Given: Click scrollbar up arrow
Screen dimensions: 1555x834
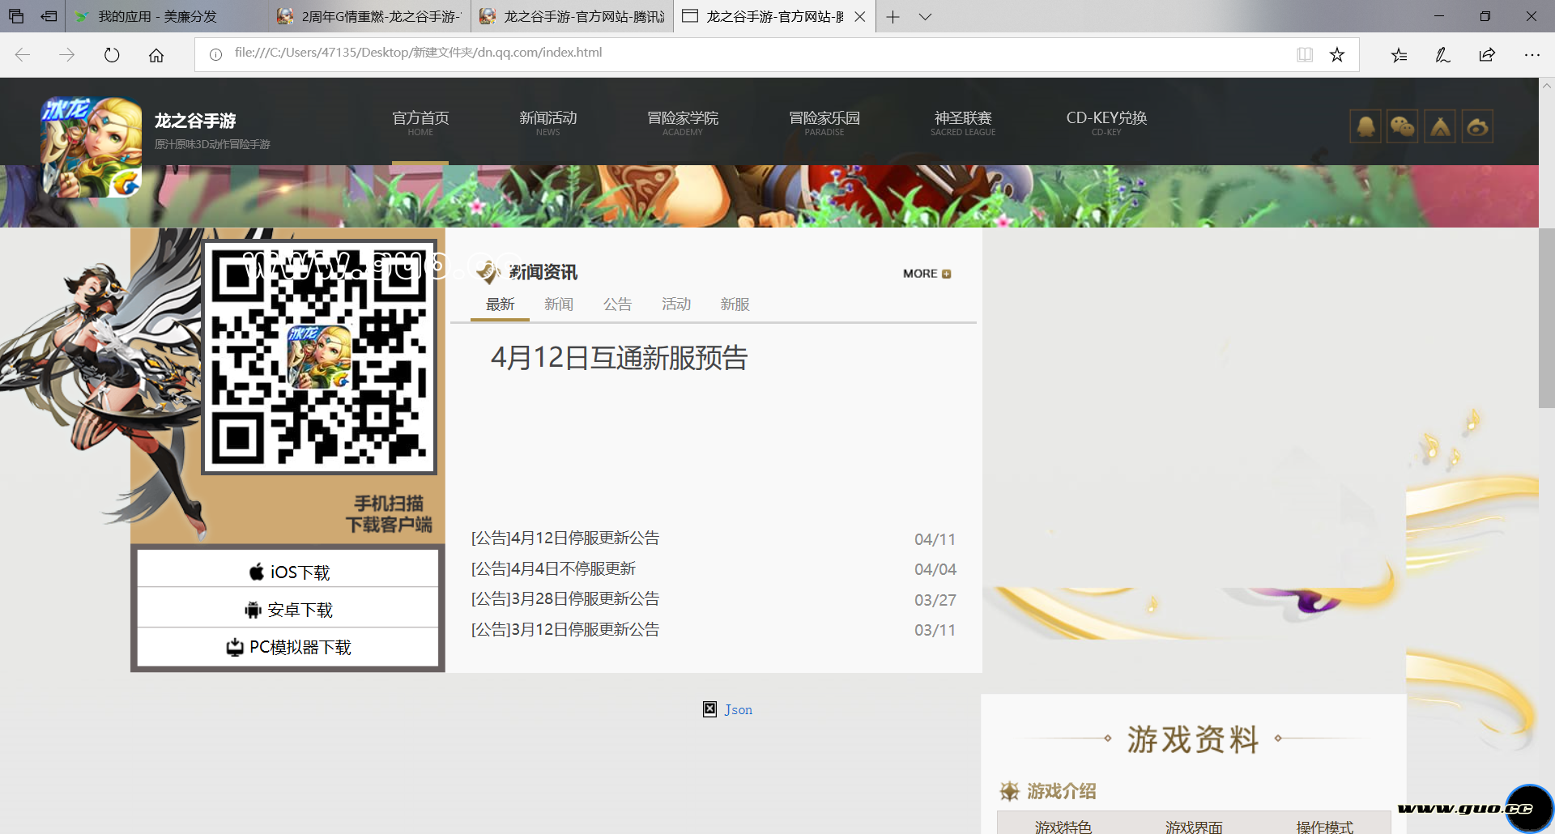Looking at the screenshot, I should 1546,85.
